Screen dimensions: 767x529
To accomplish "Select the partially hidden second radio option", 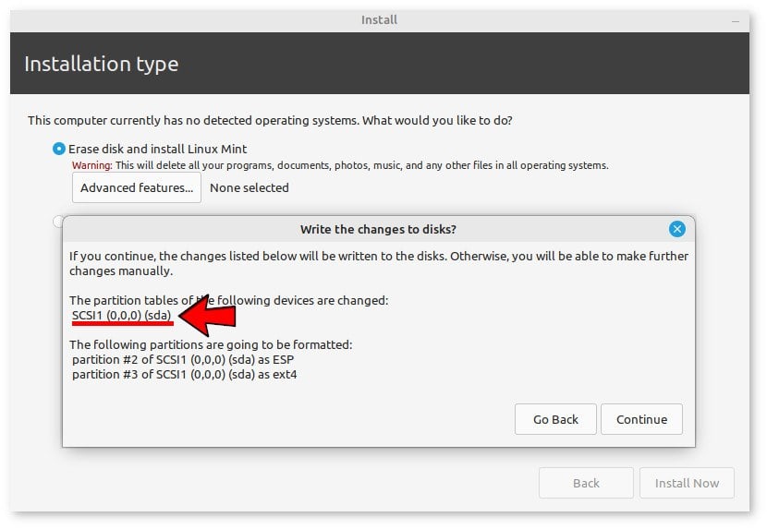I will [57, 222].
